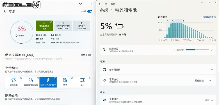Click the charging battery icon beside 5%
Image resolution: width=219 pixels, height=105 pixels.
pos(119,26)
